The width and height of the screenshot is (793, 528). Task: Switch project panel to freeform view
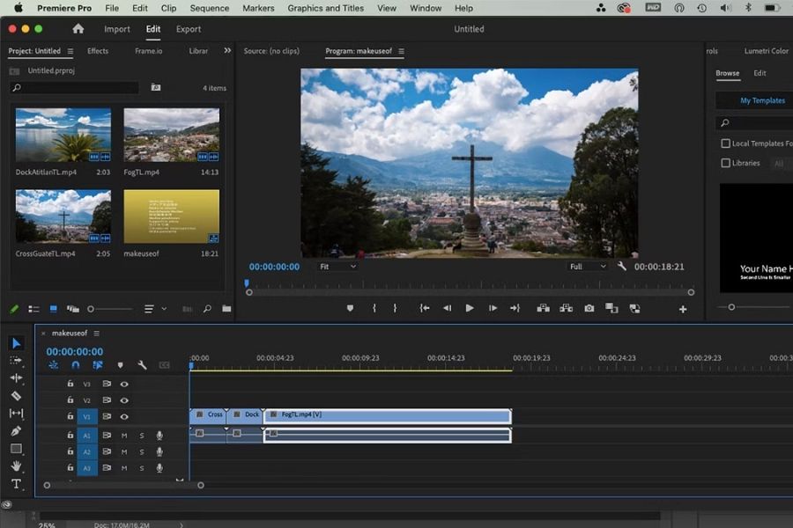pyautogui.click(x=73, y=309)
